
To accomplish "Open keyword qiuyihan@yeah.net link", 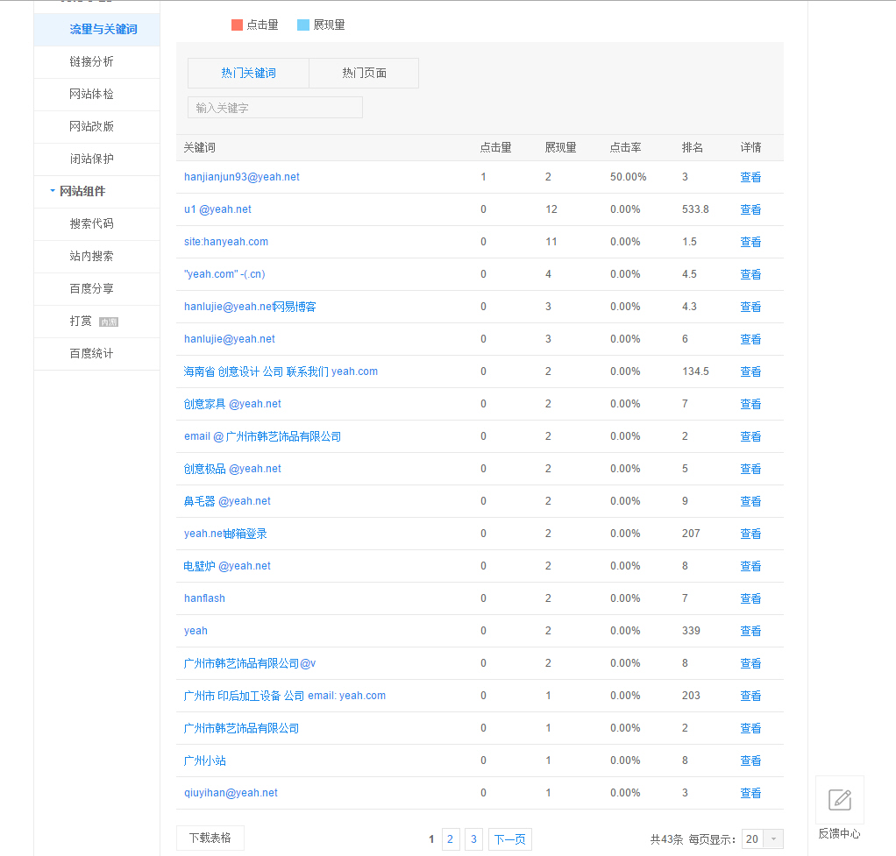I will (231, 793).
